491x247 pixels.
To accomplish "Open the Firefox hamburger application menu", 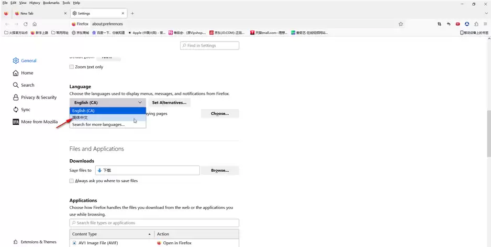I will click(485, 24).
